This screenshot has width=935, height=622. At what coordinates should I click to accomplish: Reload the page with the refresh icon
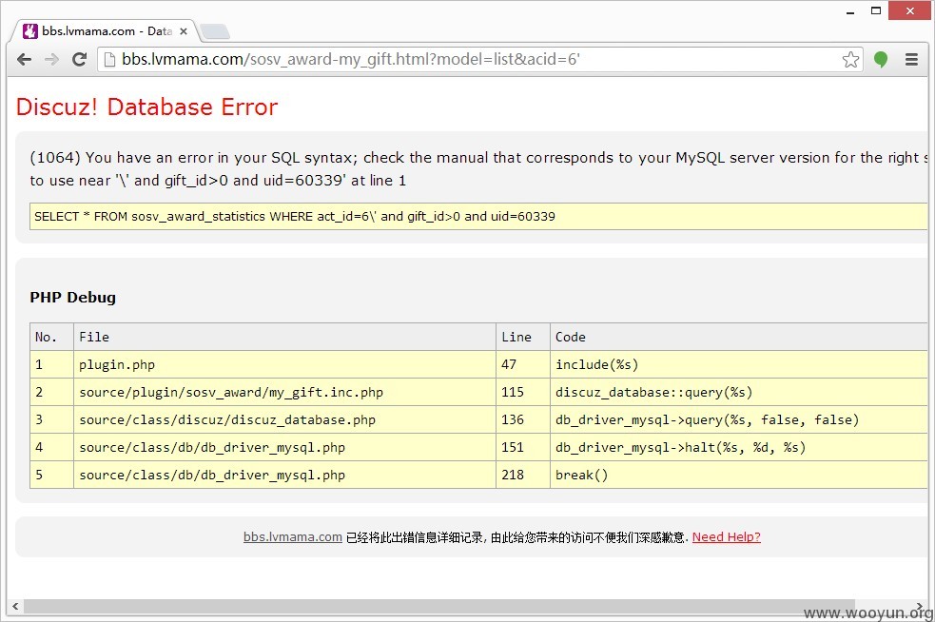click(79, 59)
